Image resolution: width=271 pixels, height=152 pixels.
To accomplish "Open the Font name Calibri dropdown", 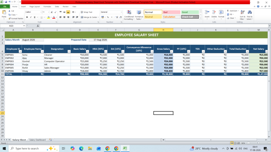I will pyautogui.click(x=41, y=12).
